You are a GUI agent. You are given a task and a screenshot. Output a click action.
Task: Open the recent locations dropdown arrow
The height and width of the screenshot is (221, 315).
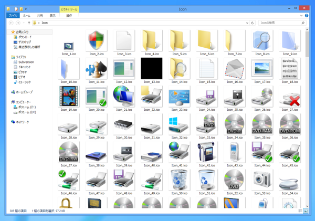click(x=24, y=23)
